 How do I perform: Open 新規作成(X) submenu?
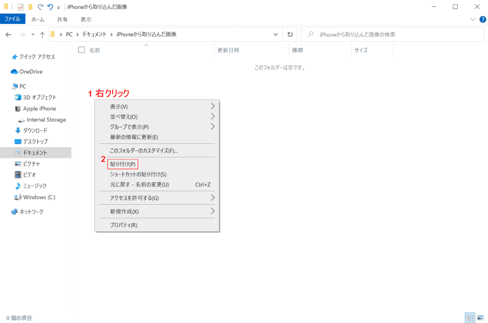tap(157, 212)
